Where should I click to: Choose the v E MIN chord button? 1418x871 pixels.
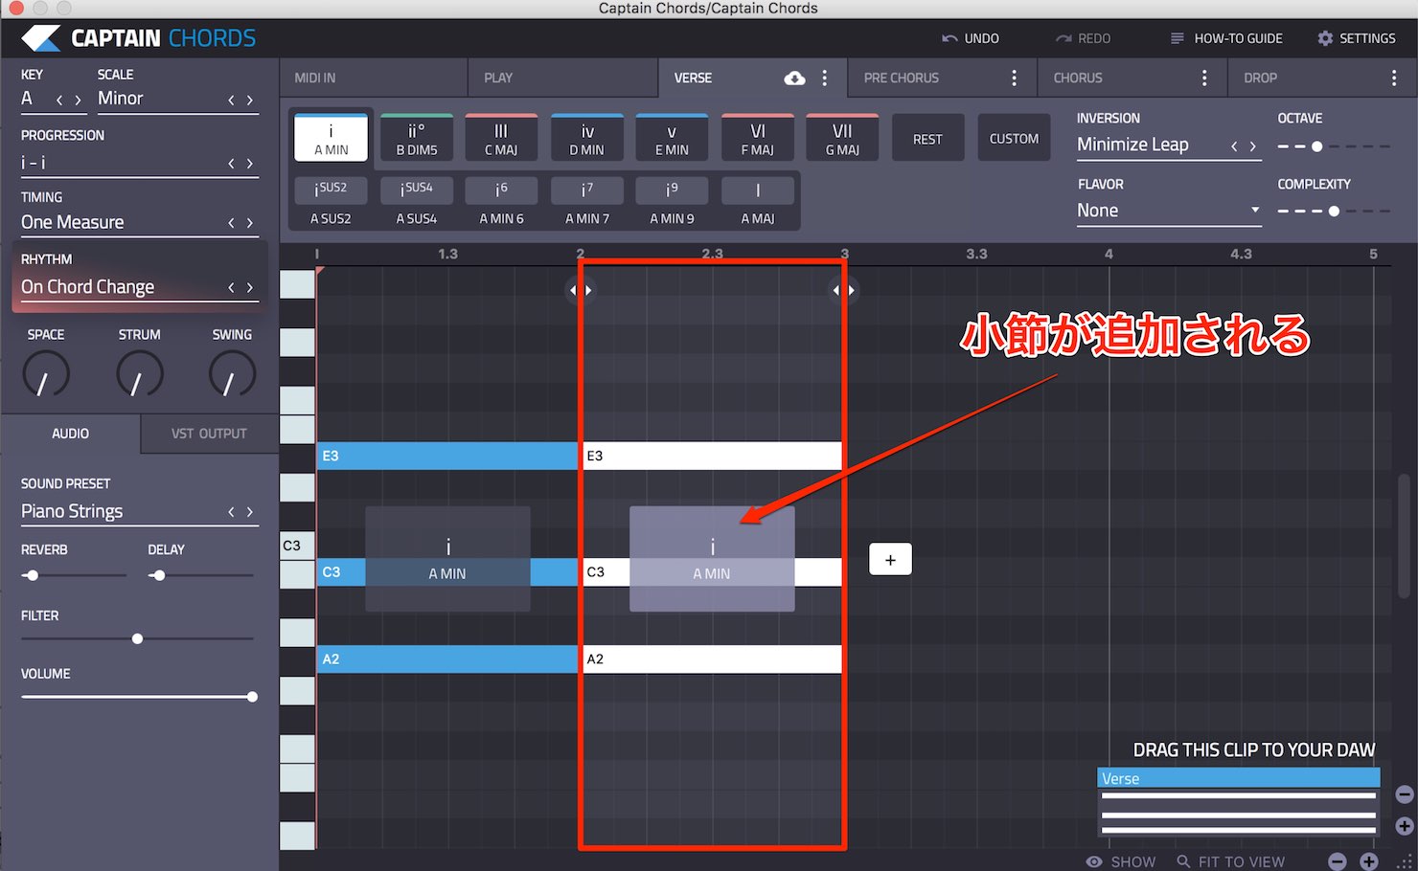[x=672, y=138]
